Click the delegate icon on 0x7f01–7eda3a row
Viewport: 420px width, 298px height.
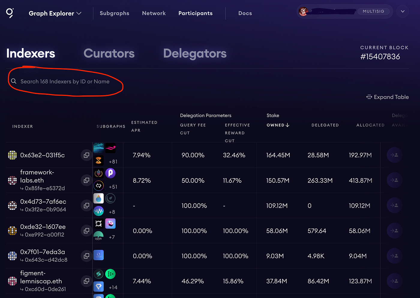tap(394, 256)
